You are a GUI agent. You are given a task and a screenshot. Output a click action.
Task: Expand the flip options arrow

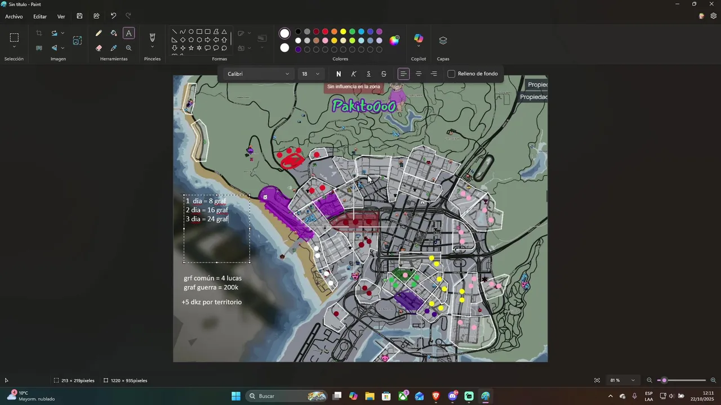click(x=63, y=48)
